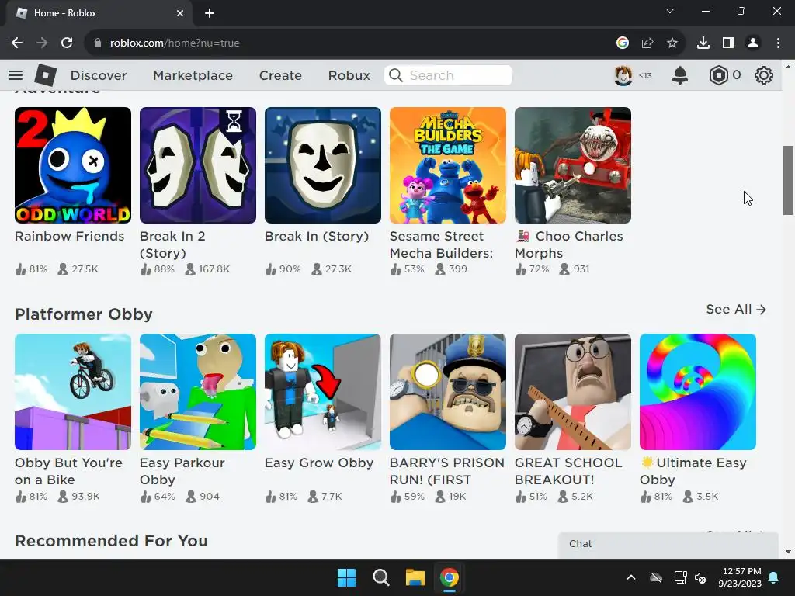The image size is (795, 596).
Task: Open Easy Grow Obby title link
Action: (x=319, y=463)
